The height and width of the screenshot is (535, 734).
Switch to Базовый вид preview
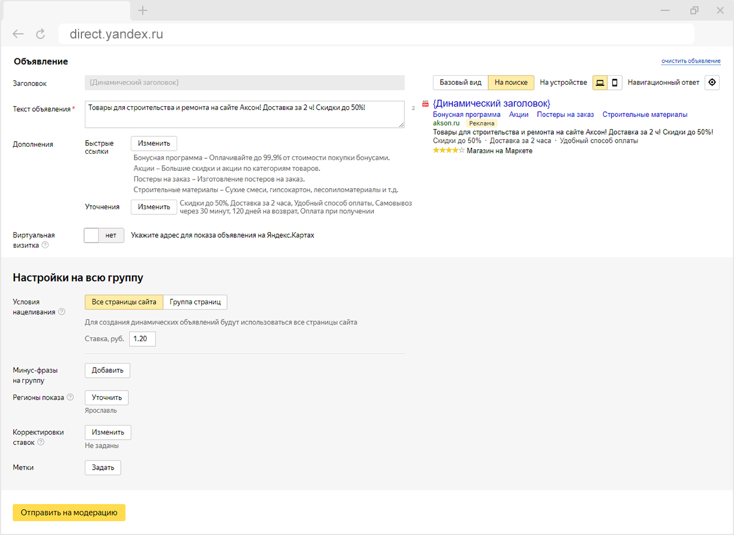coord(460,83)
